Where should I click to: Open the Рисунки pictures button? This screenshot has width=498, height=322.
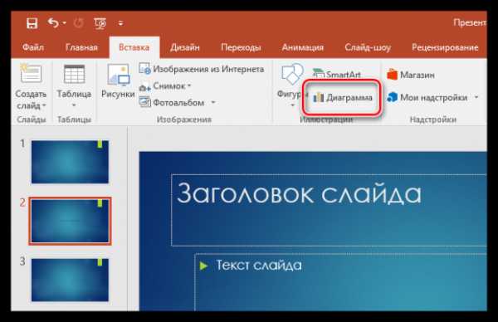tap(118, 81)
